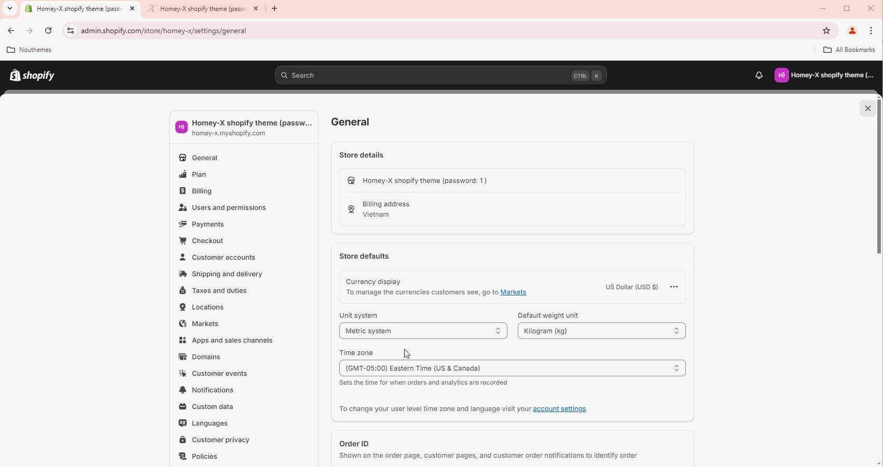Click the Shipping and delivery truck icon

pos(183,274)
